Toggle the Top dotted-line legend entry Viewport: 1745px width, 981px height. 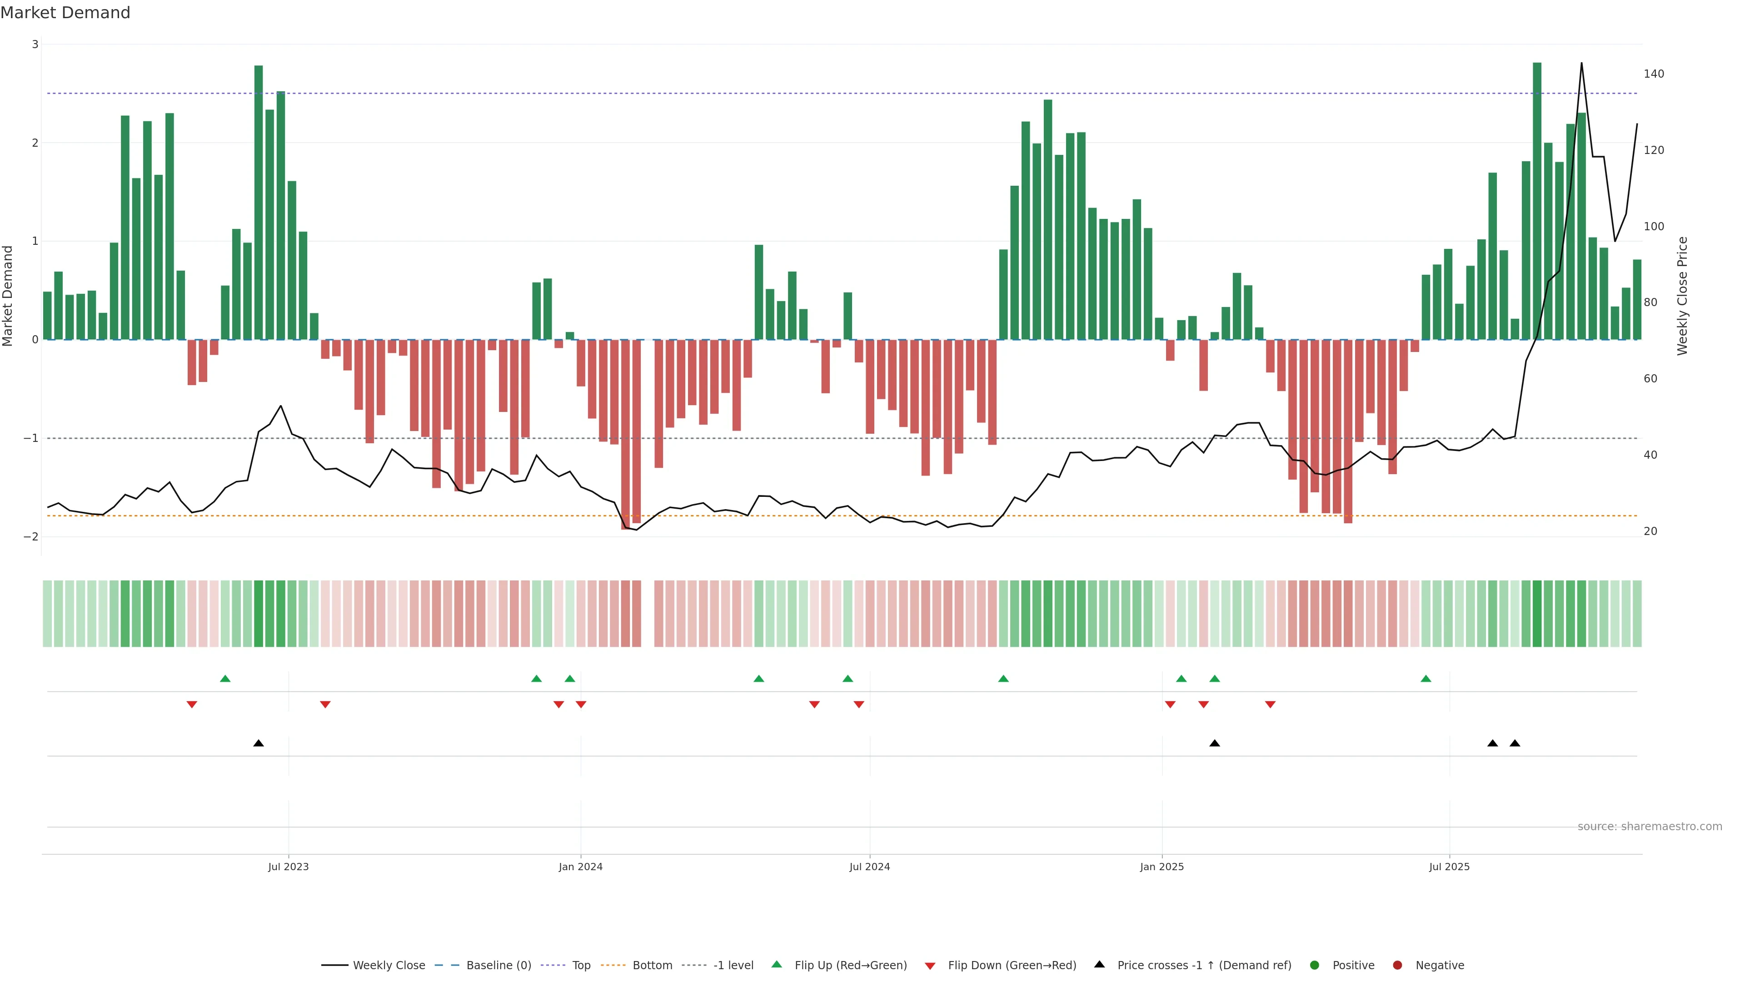[581, 966]
